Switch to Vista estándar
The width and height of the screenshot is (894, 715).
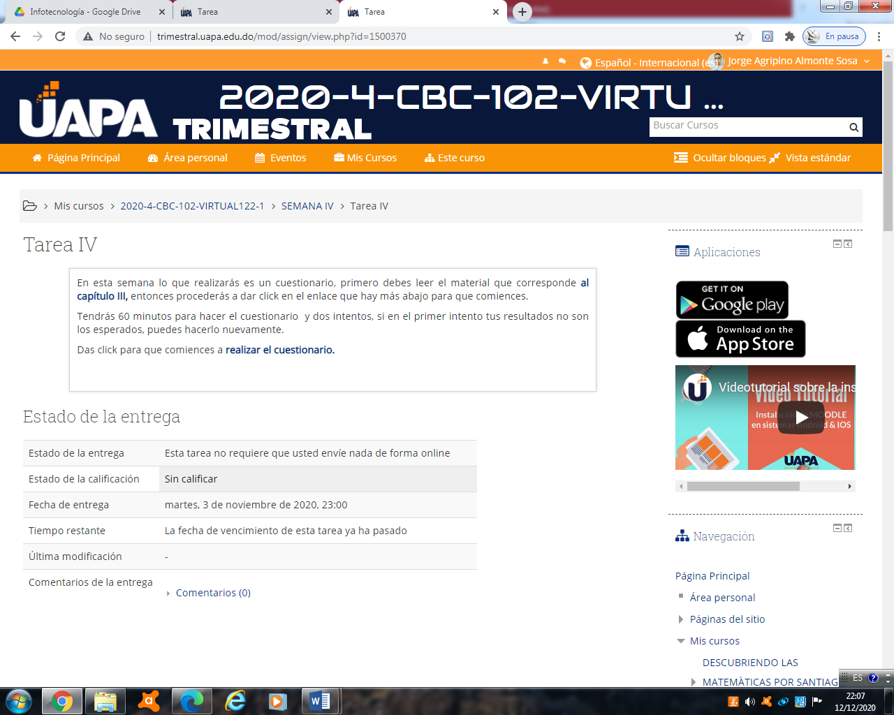point(810,158)
